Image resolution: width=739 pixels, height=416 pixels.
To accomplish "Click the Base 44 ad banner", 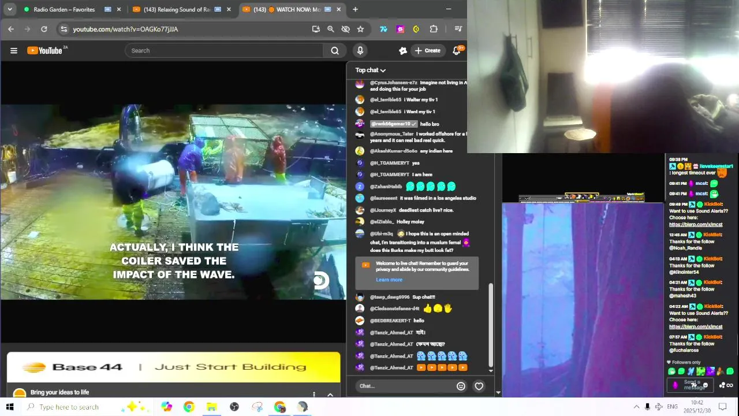I will (173, 367).
